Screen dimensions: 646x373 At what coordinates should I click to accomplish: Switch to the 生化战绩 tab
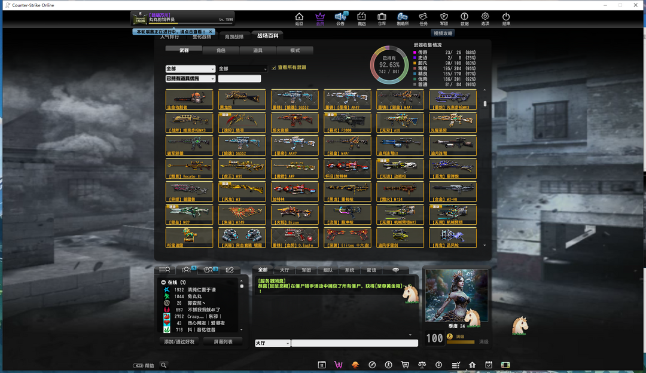click(x=202, y=37)
